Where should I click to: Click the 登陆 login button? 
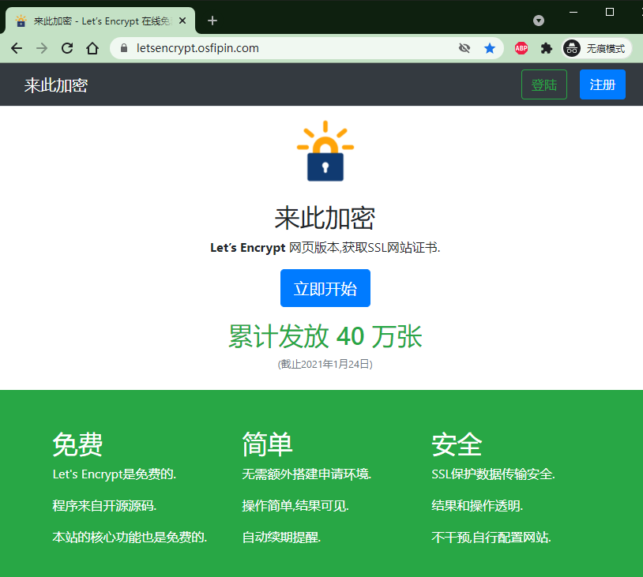pos(544,84)
